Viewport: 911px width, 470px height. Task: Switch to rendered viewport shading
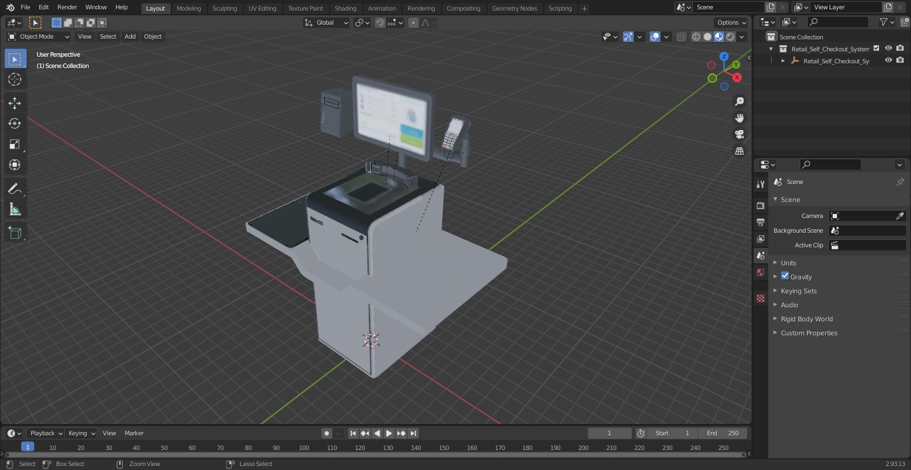[x=730, y=37]
